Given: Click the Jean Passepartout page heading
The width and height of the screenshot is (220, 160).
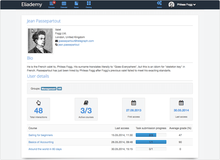Looking at the screenshot, I should coord(44,21).
